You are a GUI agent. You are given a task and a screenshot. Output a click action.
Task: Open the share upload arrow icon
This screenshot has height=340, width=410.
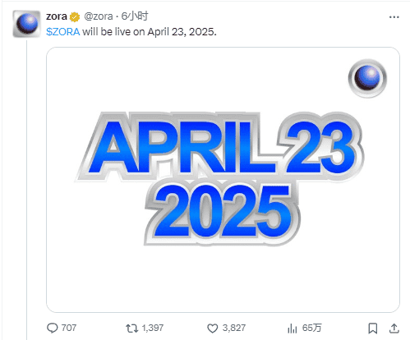point(394,328)
